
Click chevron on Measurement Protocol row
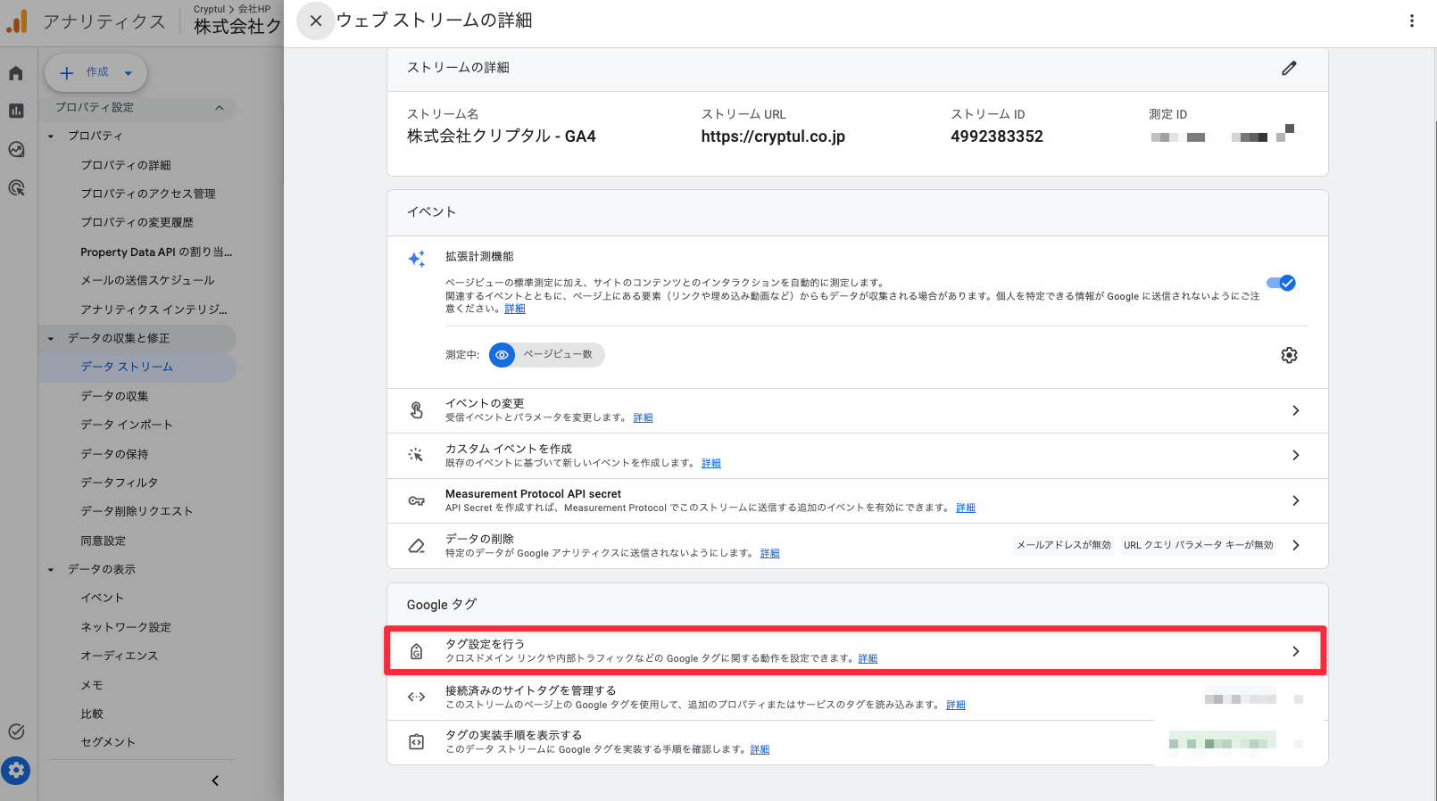click(x=1296, y=500)
